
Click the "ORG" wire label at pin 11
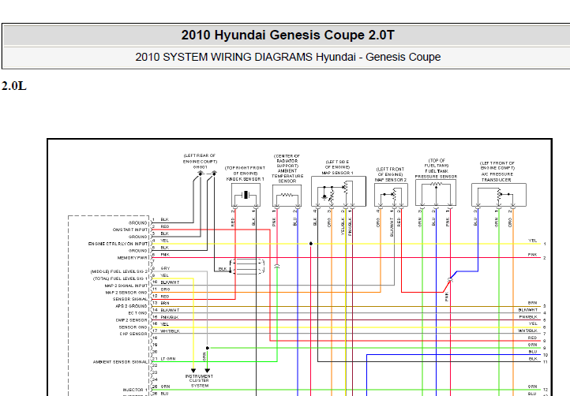(x=165, y=290)
